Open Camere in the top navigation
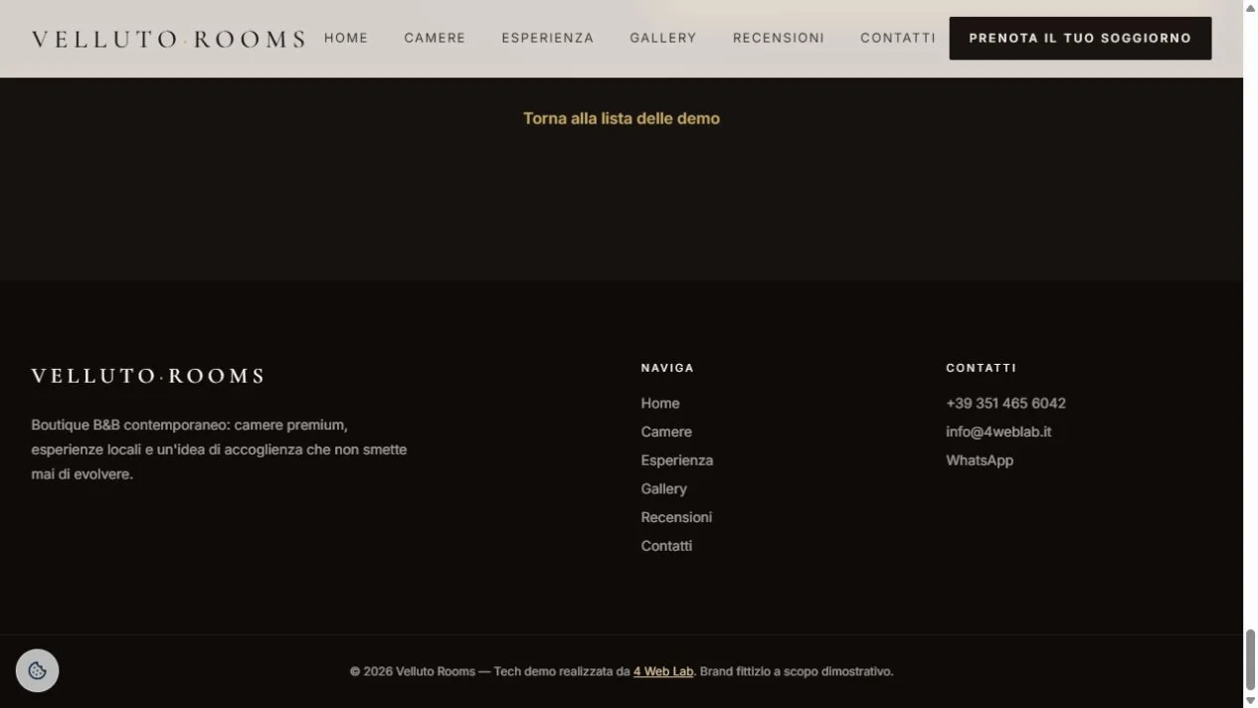 coord(435,38)
